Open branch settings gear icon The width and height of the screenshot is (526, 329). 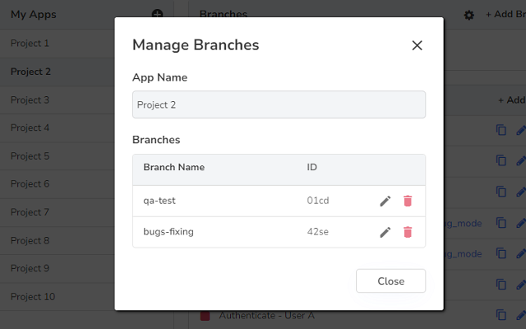tap(469, 15)
